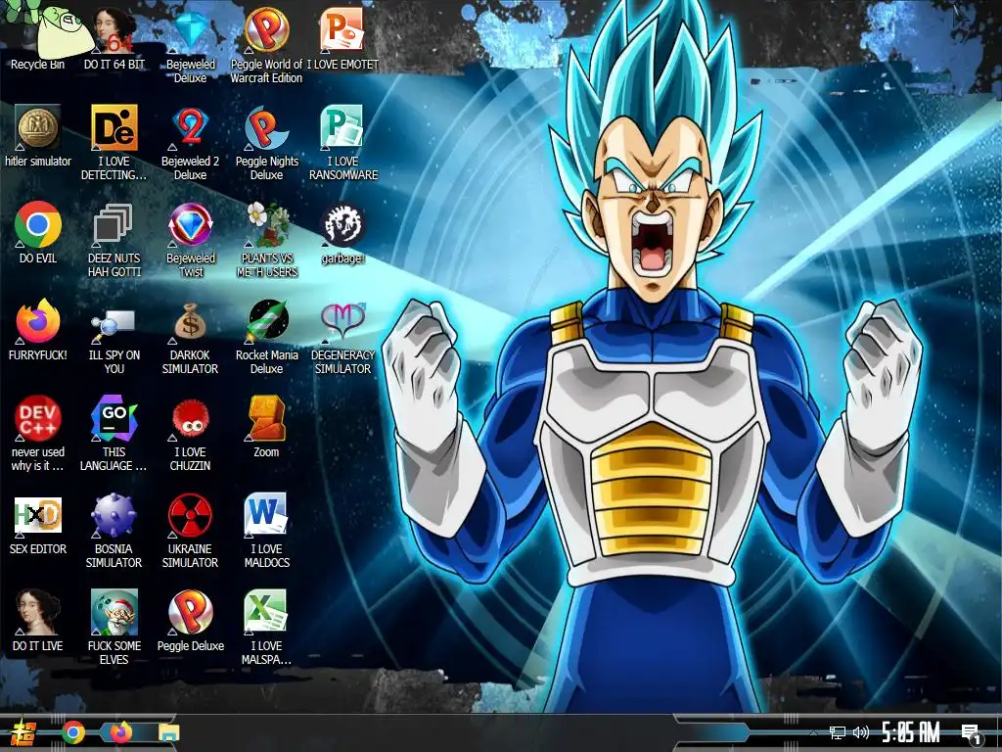This screenshot has height=752, width=1002.
Task: Open the notification center icon
Action: click(972, 734)
